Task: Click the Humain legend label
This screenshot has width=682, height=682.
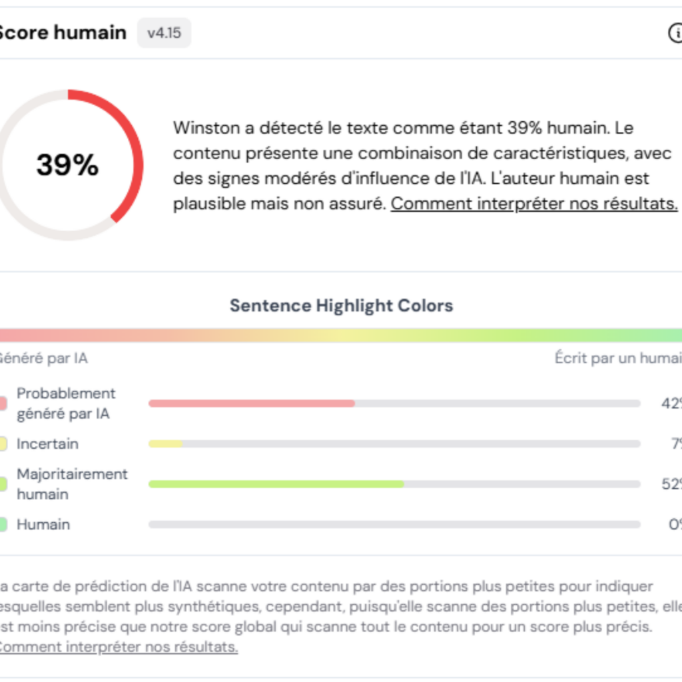Action: [x=43, y=525]
